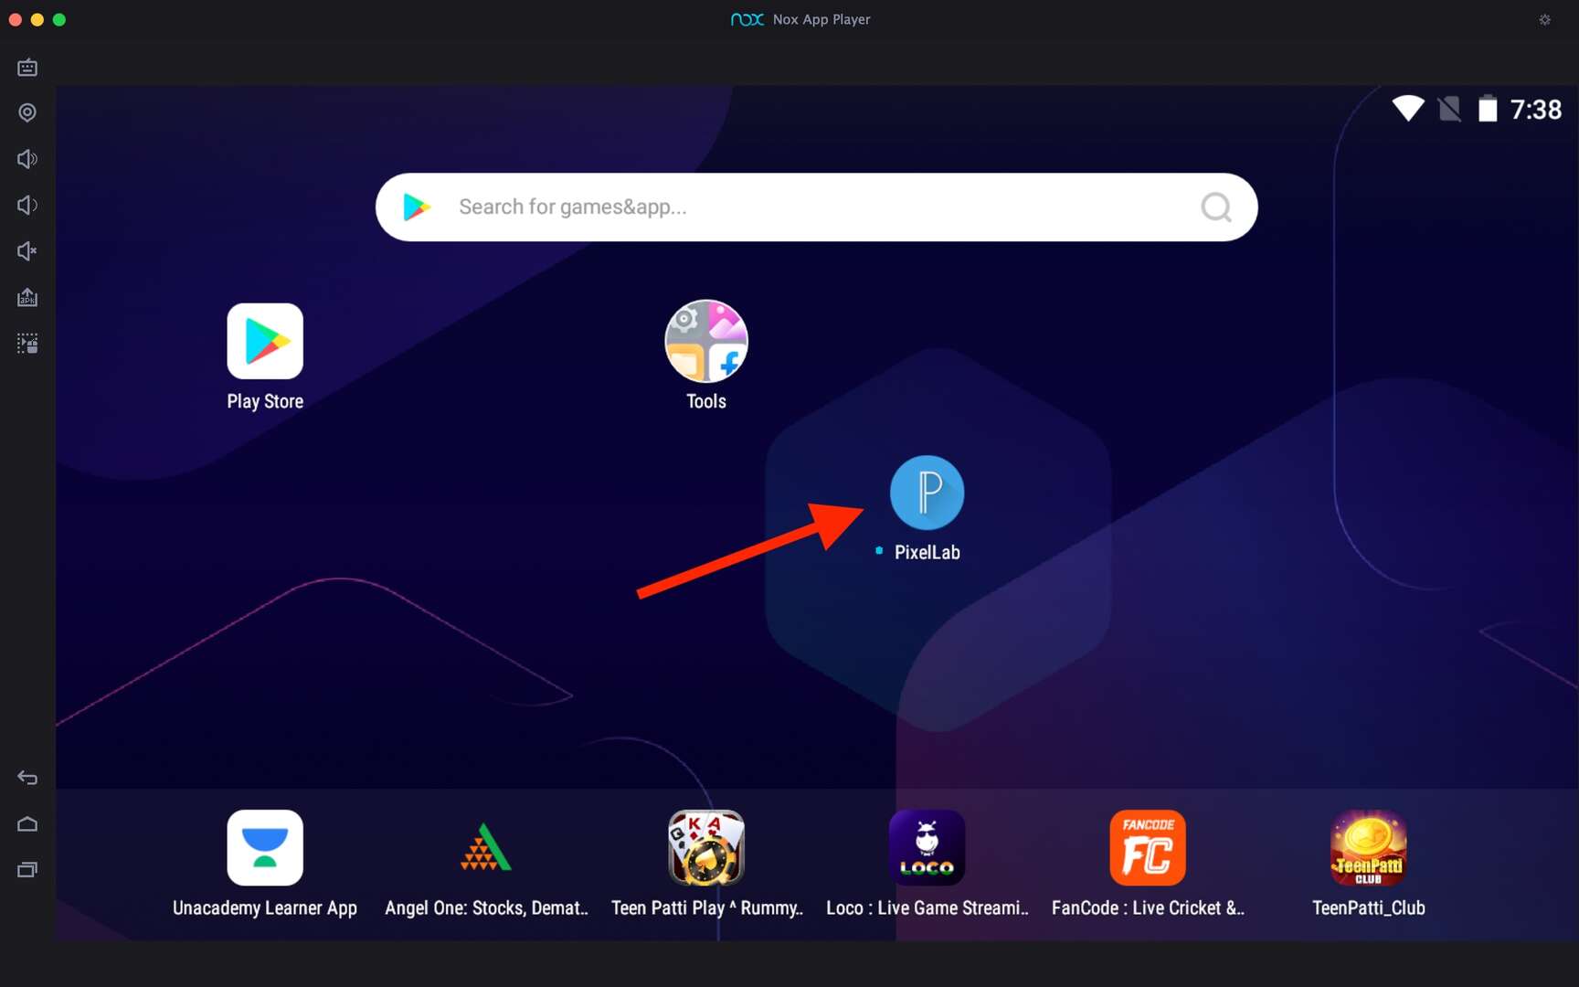Open recent apps overview
Viewport: 1579px width, 987px height.
pos(26,869)
